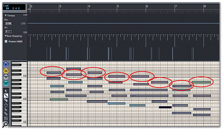Collapse the Tempo track disclosure triangle
This screenshot has height=130, width=223.
(5, 15)
